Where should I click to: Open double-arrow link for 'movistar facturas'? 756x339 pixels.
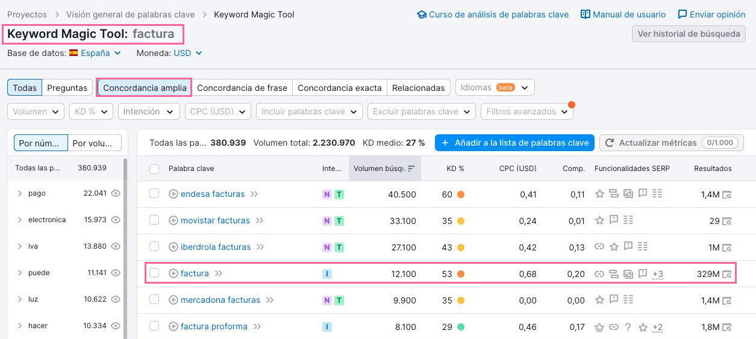click(x=260, y=220)
